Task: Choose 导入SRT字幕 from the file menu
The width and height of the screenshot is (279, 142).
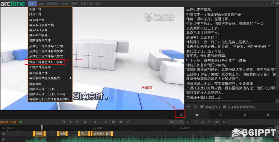Action: 38,30
